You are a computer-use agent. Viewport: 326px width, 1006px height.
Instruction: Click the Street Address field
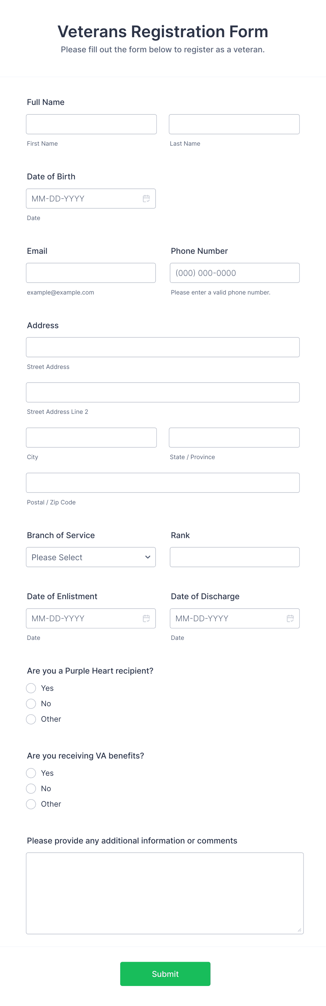tap(163, 347)
